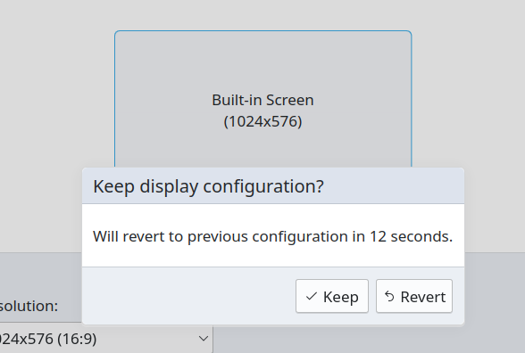Image resolution: width=525 pixels, height=353 pixels.
Task: Click the blank dialog footer left of Keep
Action: coord(188,296)
